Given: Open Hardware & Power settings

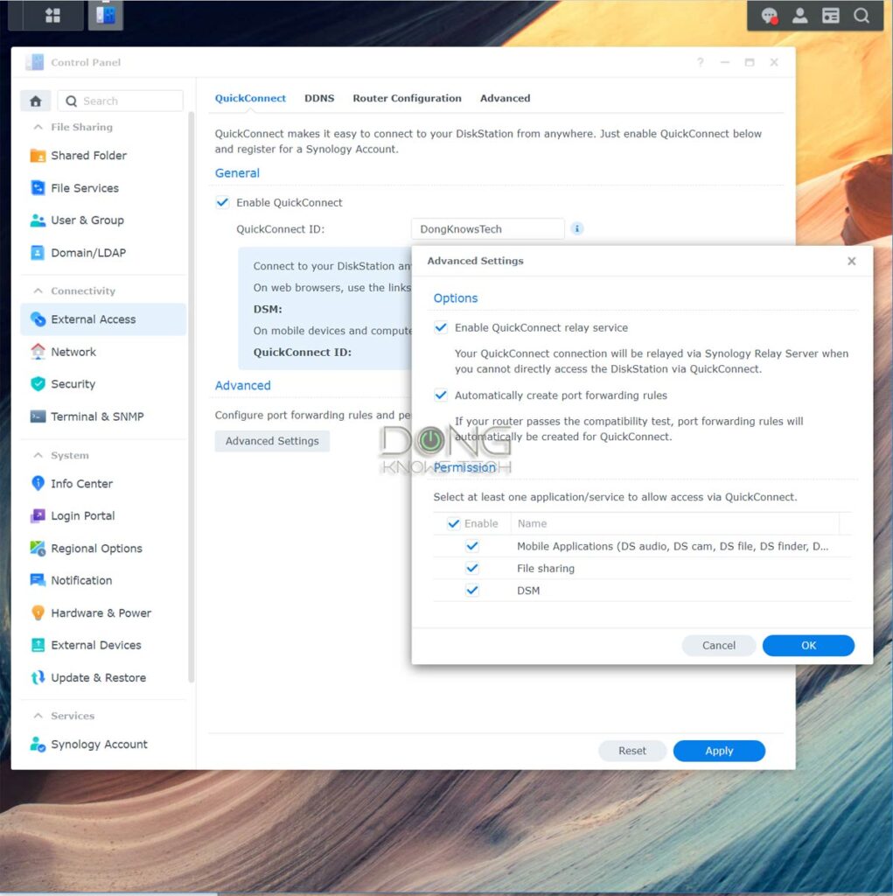Looking at the screenshot, I should [x=103, y=613].
